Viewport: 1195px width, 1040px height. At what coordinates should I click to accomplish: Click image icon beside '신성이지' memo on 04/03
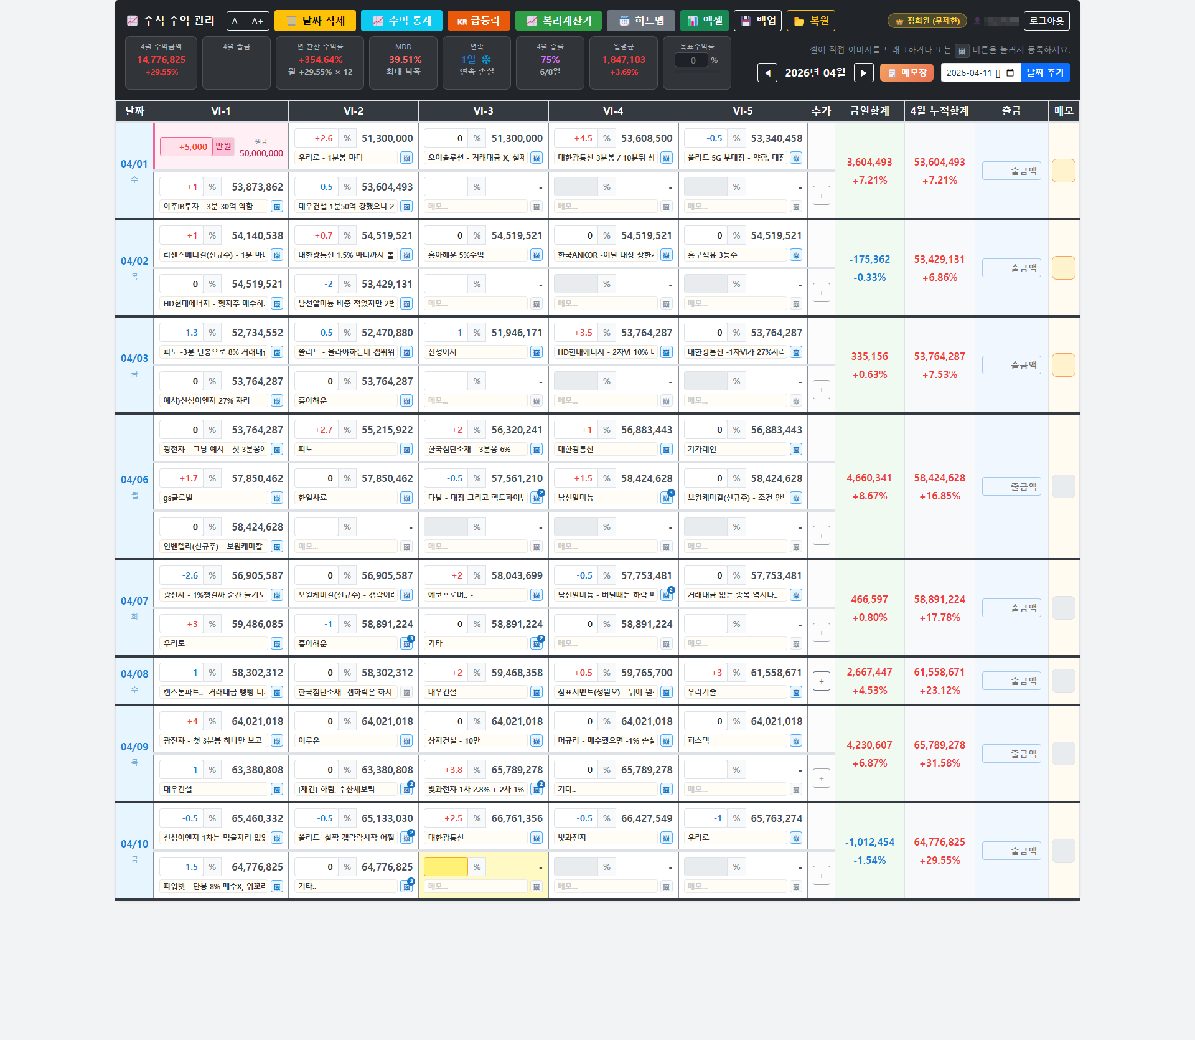536,352
